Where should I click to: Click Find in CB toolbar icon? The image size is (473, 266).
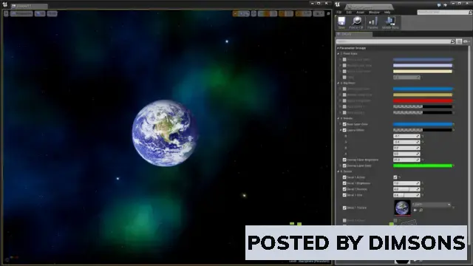click(x=356, y=23)
